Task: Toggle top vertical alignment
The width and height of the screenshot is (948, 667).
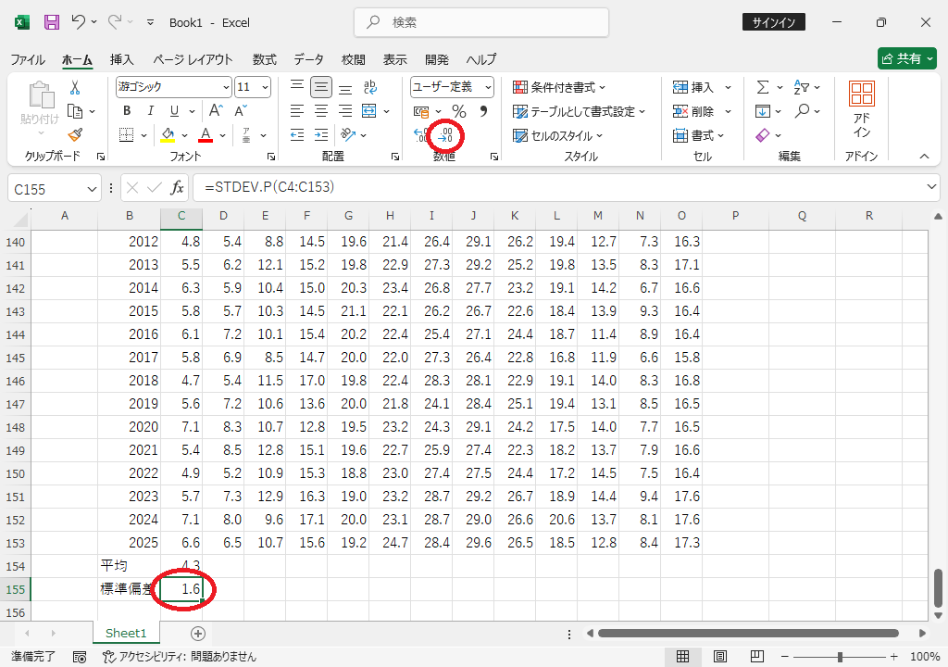Action: coord(297,87)
